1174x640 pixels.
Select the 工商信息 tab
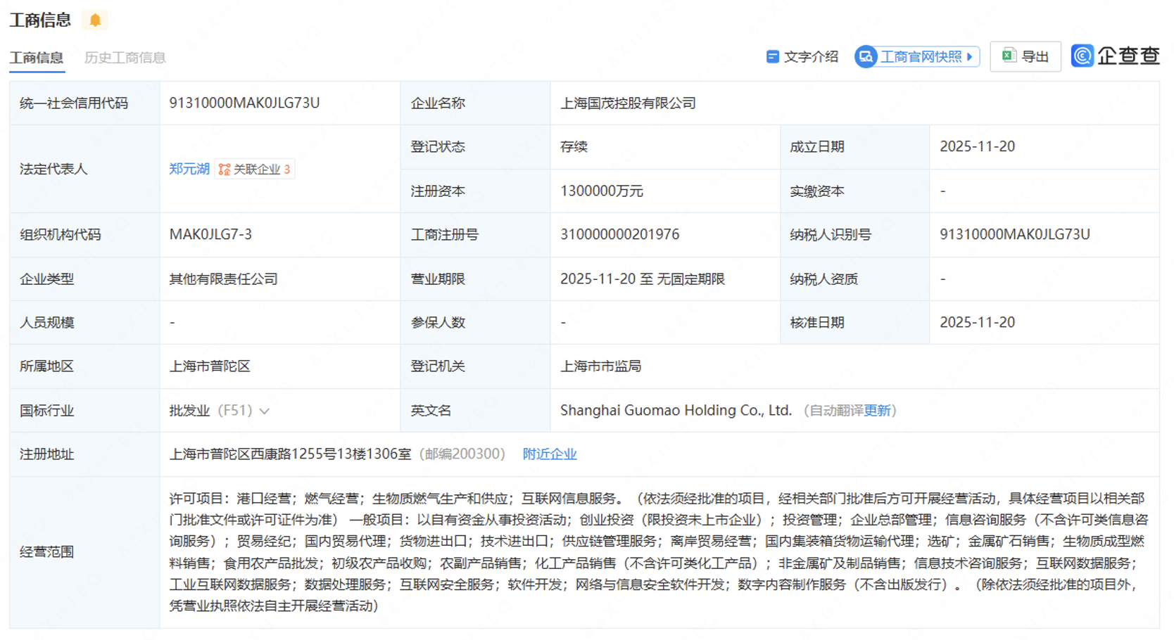pos(36,57)
